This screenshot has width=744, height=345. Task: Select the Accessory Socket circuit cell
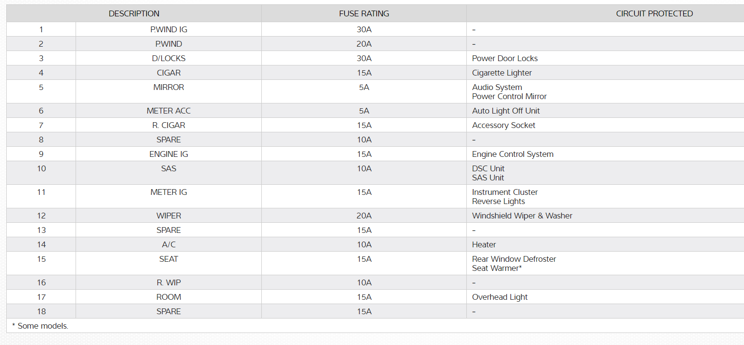pos(503,125)
